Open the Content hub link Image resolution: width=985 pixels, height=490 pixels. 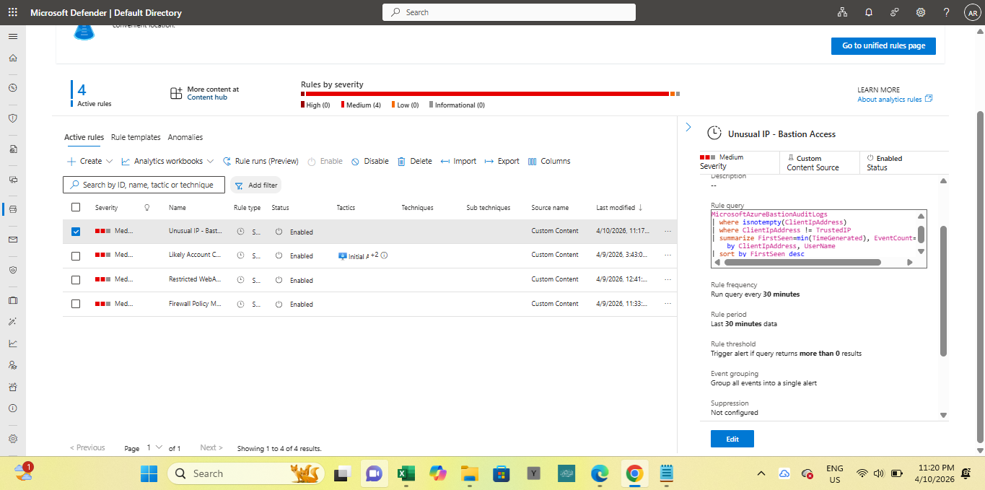pyautogui.click(x=207, y=97)
